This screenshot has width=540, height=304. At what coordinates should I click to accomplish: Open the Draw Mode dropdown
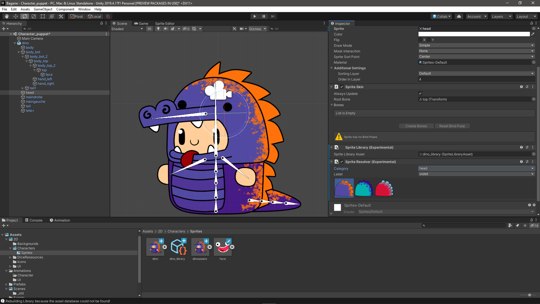click(x=476, y=45)
